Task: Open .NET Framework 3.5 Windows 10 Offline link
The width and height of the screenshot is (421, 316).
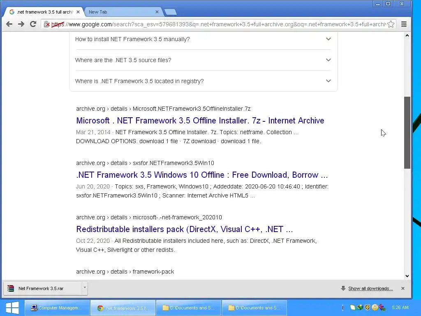Action: 202,174
